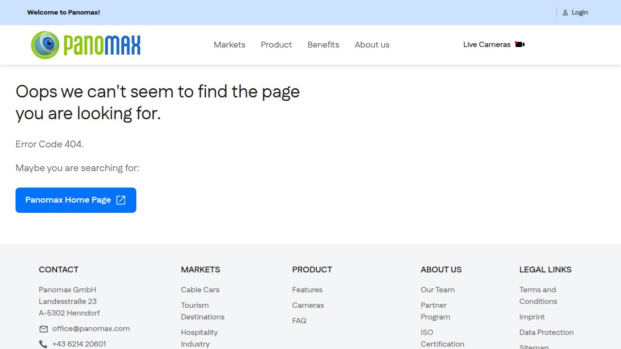Click the Panomax Home Page button
This screenshot has width=621, height=349.
[x=76, y=200]
